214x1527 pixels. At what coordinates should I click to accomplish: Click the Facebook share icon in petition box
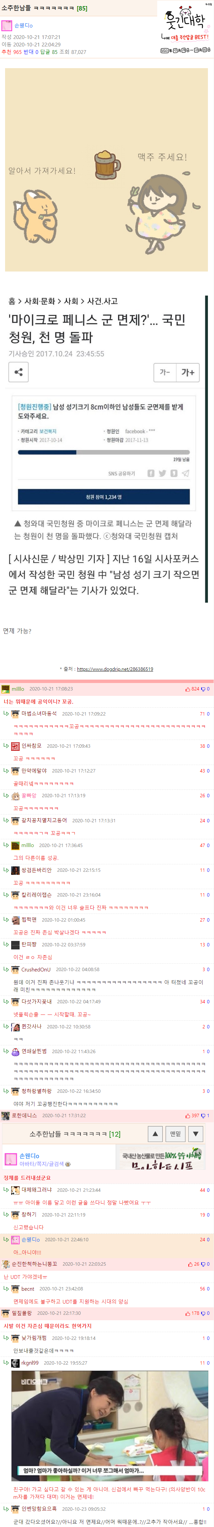click(151, 473)
